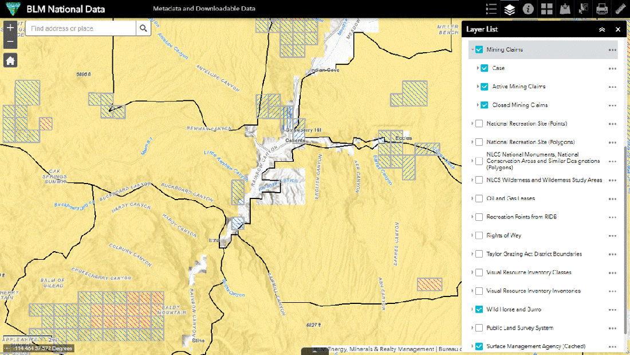This screenshot has height=355, width=630.
Task: Open options menu for Rights of Way layer
Action: (x=612, y=235)
